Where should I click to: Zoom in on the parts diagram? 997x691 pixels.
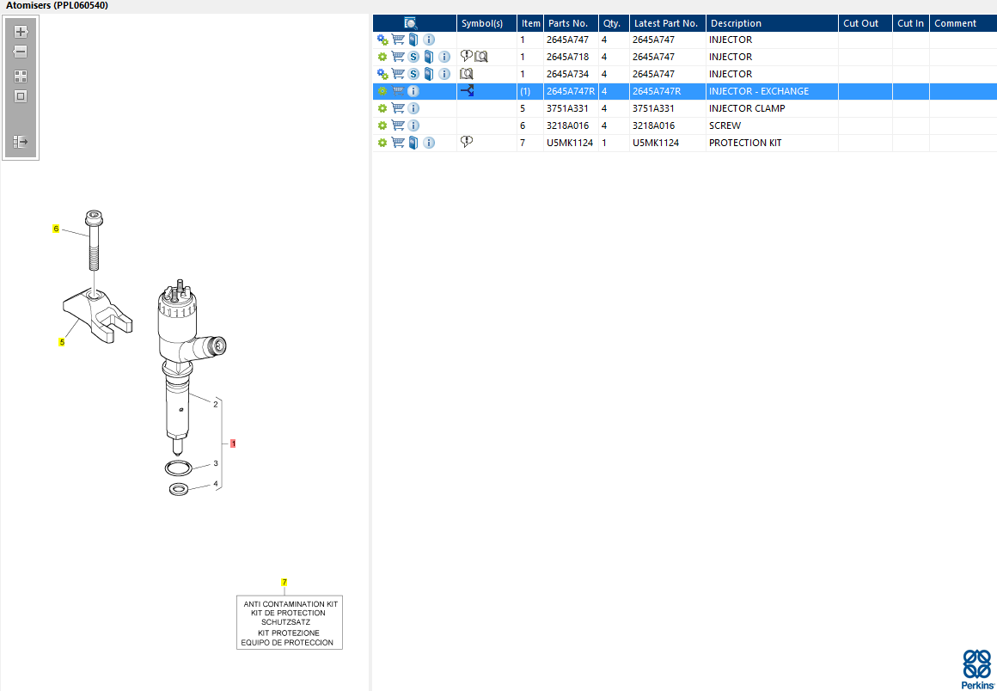pos(21,31)
